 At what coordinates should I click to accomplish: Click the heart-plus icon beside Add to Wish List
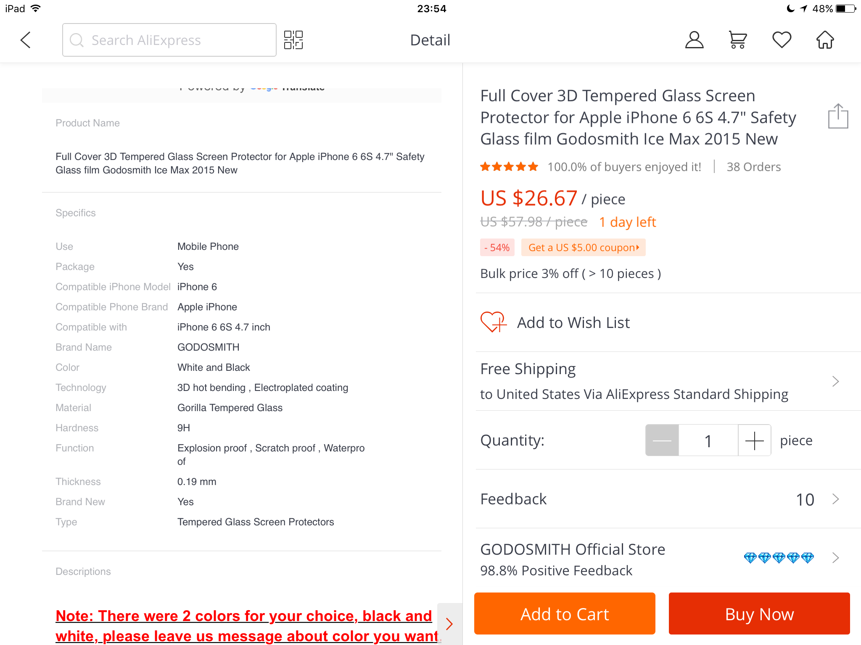click(x=493, y=322)
